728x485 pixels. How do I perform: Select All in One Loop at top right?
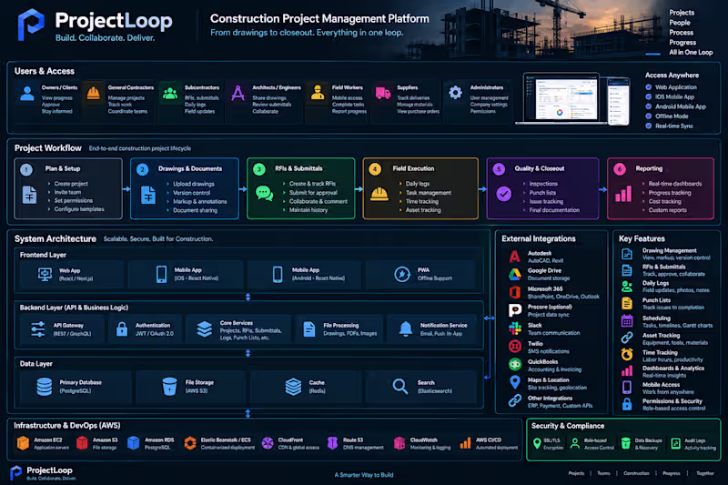pyautogui.click(x=691, y=52)
